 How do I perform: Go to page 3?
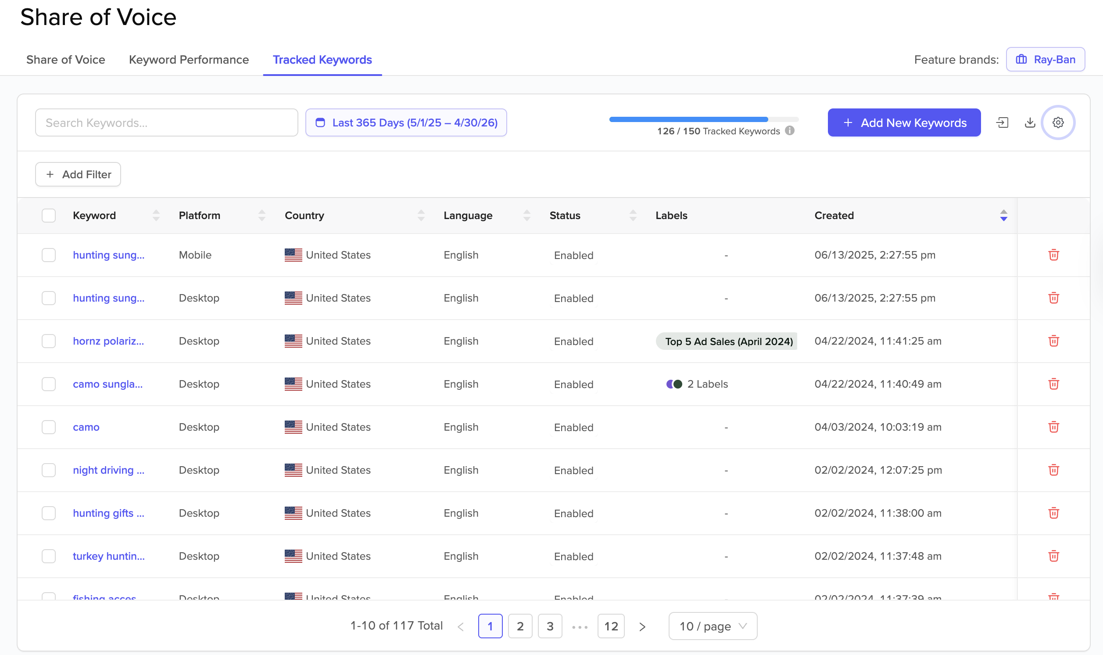click(550, 626)
